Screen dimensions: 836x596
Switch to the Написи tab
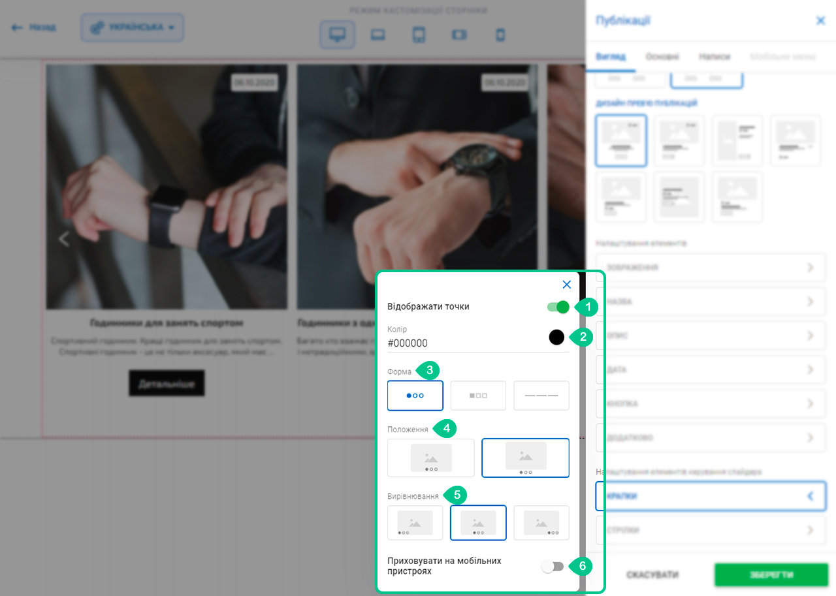pyautogui.click(x=714, y=57)
